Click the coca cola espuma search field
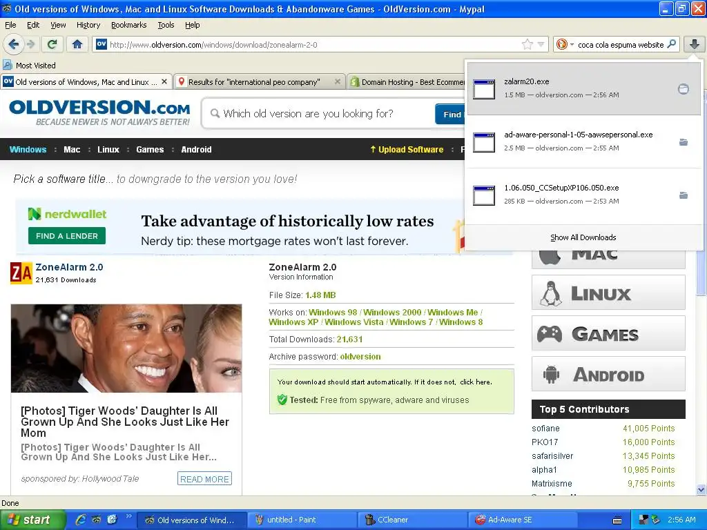This screenshot has height=530, width=707. click(620, 45)
